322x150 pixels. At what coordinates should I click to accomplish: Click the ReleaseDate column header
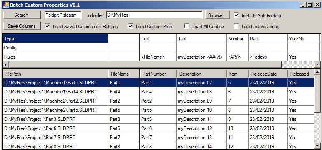[x=268, y=74]
